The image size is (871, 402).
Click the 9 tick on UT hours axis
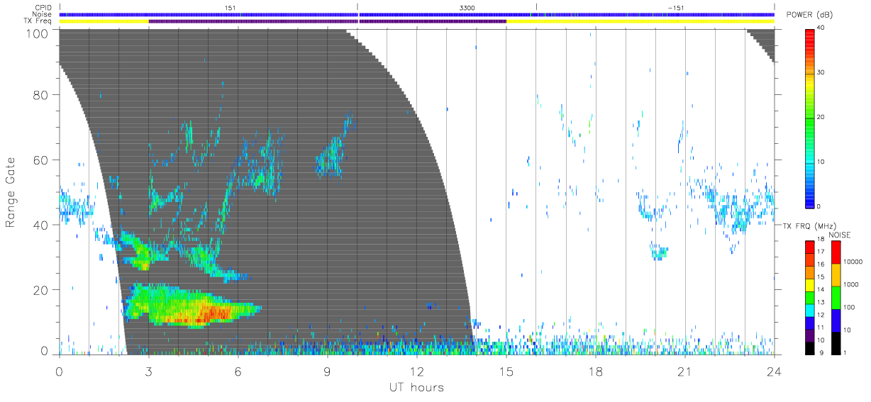(x=327, y=371)
